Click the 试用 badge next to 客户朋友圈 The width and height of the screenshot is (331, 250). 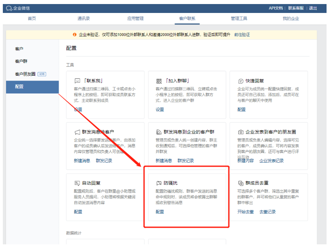click(42, 74)
